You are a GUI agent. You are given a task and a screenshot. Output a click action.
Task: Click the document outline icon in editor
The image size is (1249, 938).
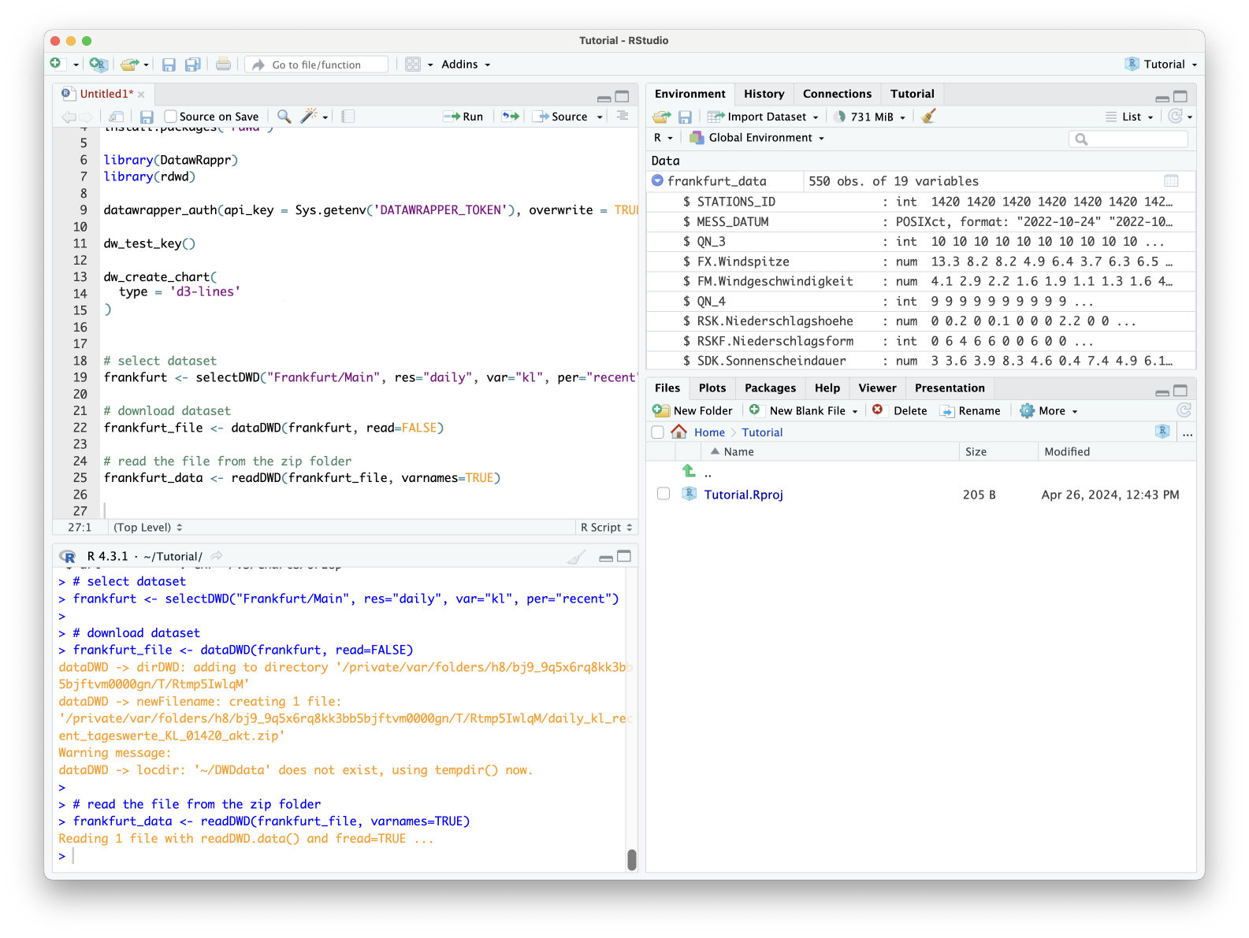click(623, 116)
